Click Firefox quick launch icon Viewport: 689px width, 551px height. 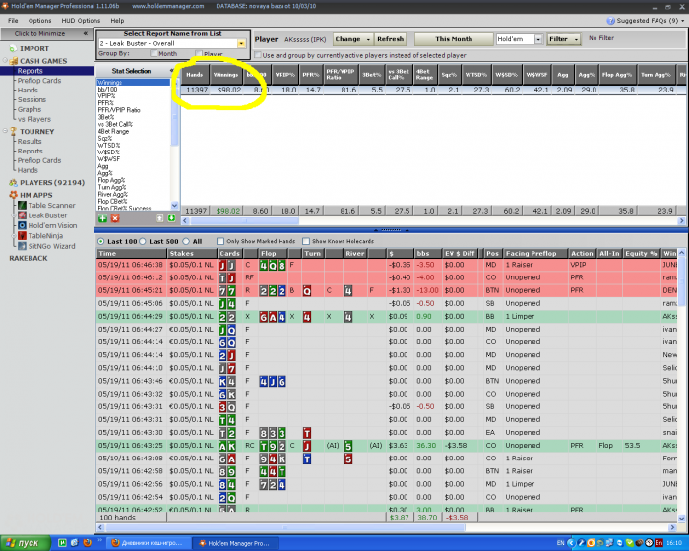[87, 543]
